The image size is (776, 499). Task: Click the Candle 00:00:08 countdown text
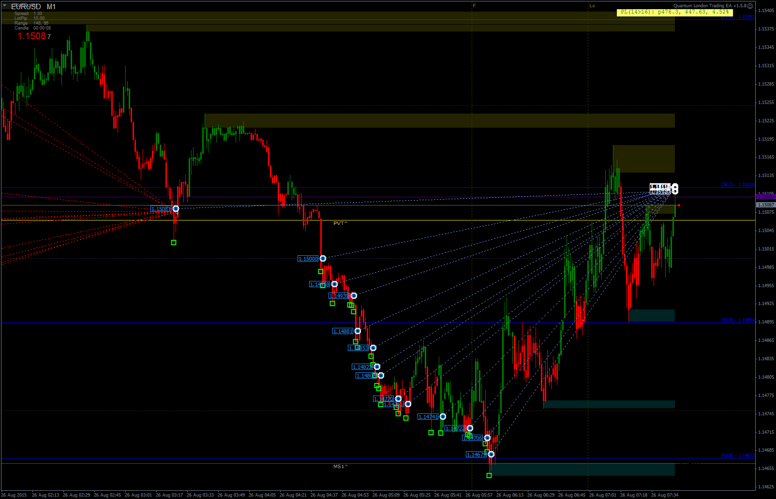pyautogui.click(x=32, y=28)
